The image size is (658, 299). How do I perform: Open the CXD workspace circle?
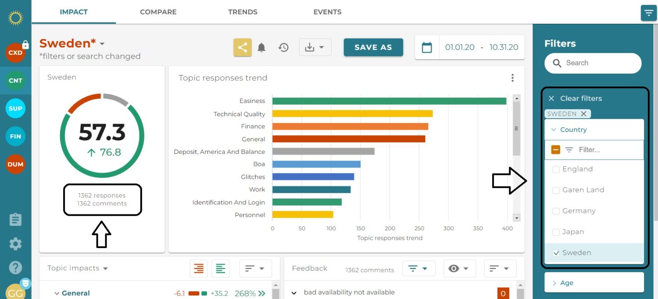pyautogui.click(x=15, y=53)
